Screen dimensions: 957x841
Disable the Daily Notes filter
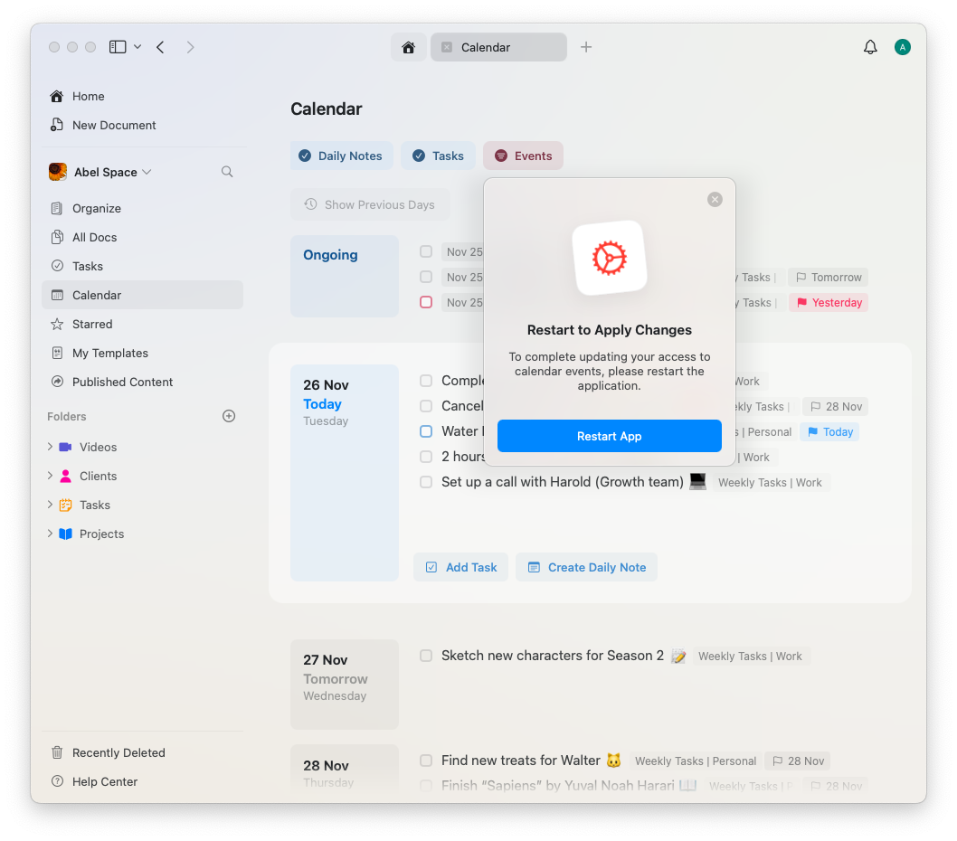(341, 156)
